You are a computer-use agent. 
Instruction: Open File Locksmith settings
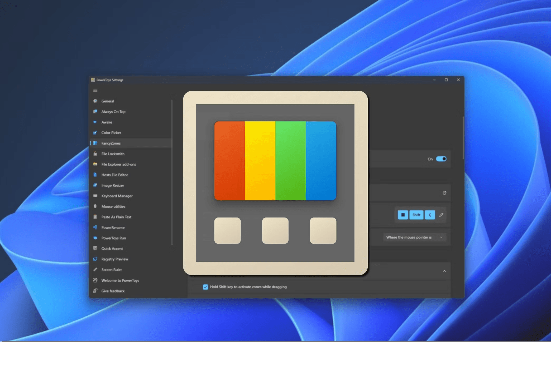[131, 154]
